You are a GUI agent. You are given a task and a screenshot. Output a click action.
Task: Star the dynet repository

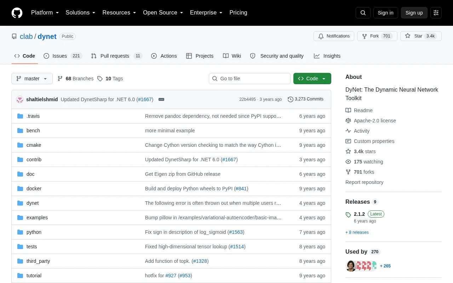(421, 36)
